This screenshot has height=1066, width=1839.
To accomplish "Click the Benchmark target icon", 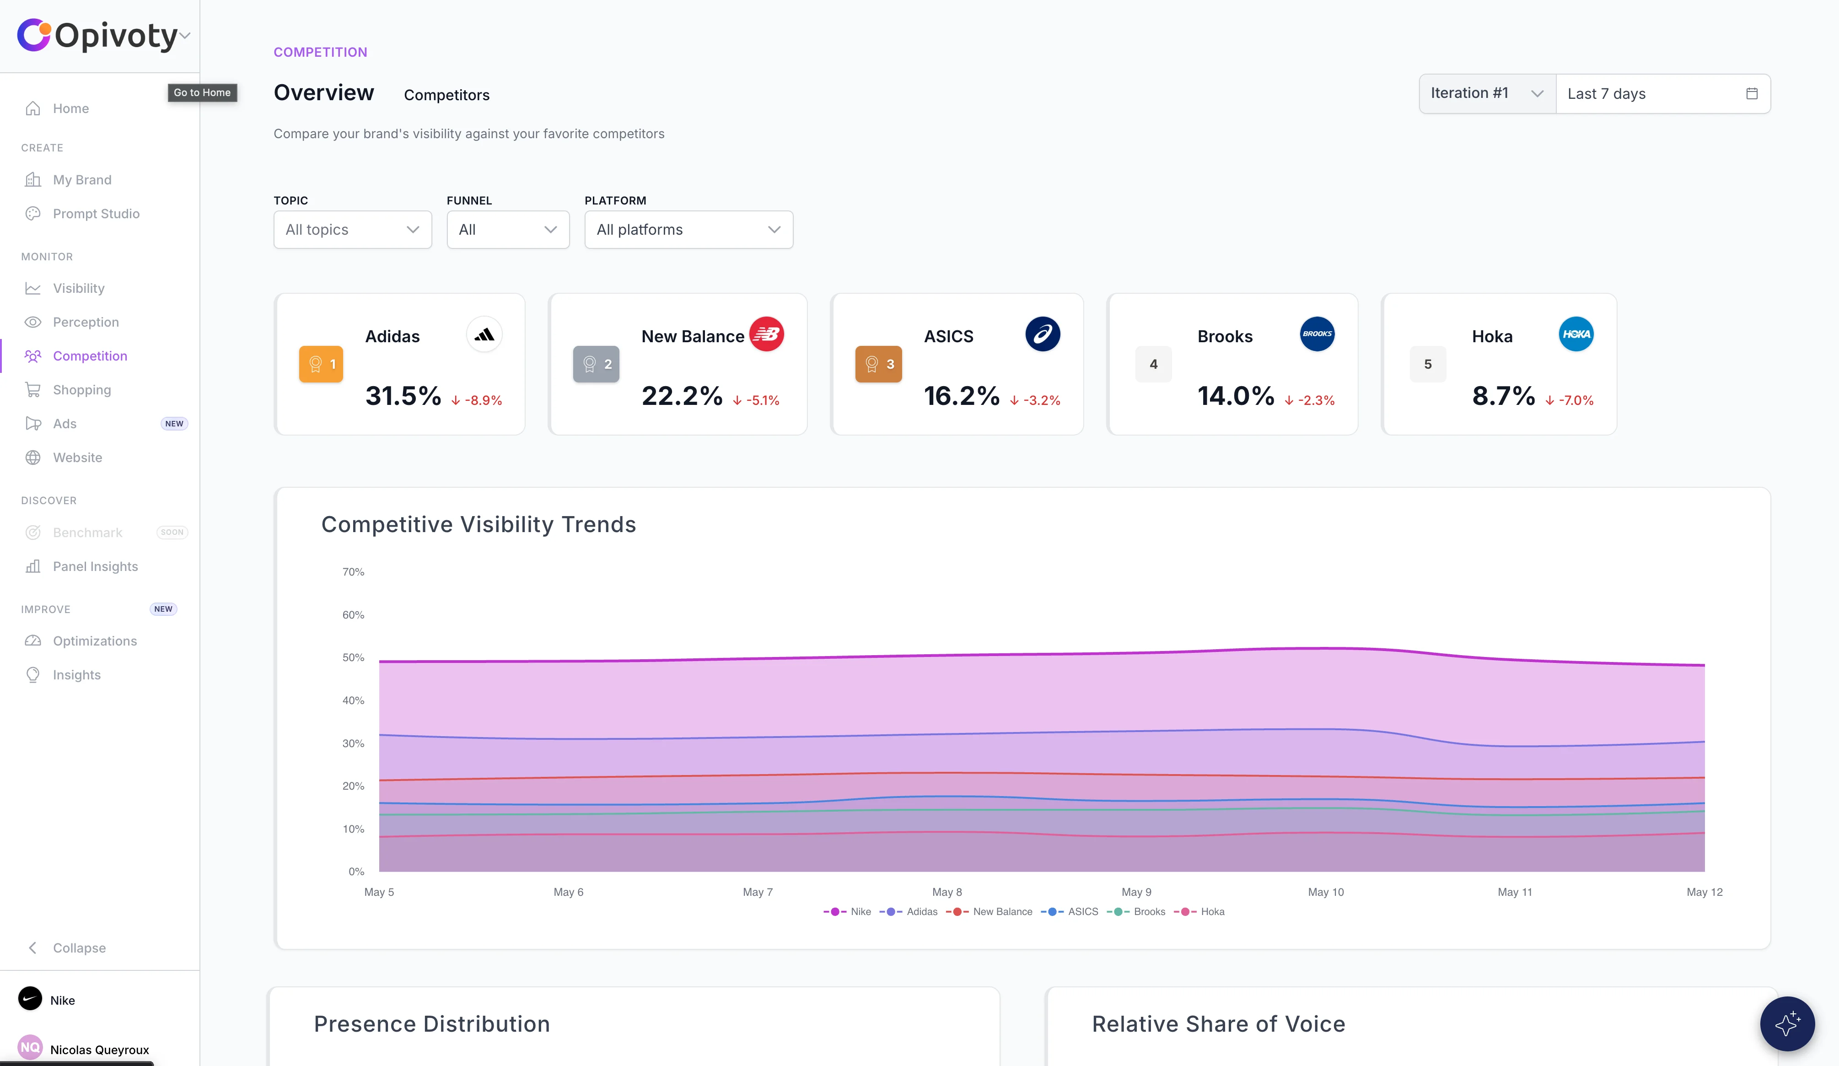I will [33, 533].
